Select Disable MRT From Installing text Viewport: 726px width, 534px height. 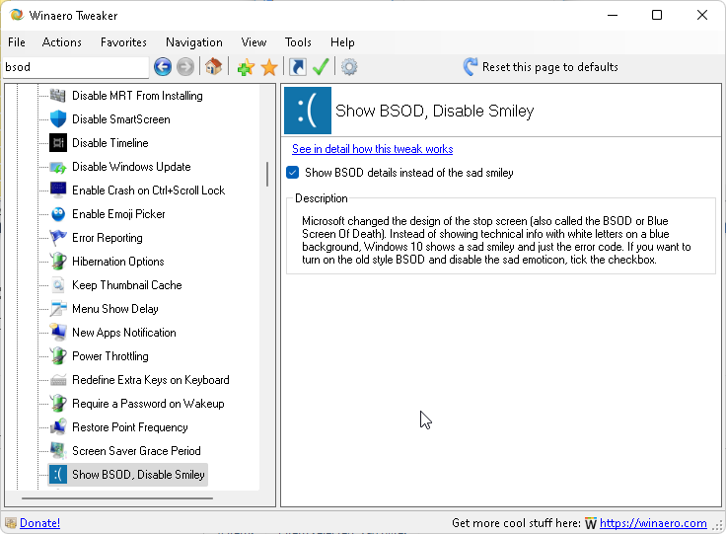click(x=137, y=96)
